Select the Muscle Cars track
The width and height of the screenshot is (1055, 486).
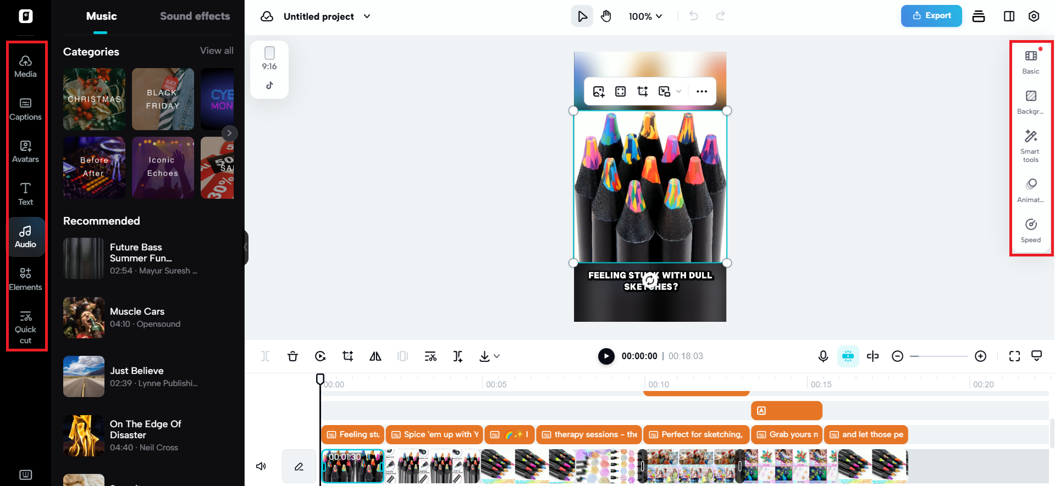pos(148,317)
